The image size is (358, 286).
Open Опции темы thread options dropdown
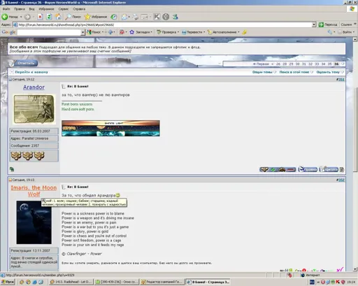(x=264, y=72)
